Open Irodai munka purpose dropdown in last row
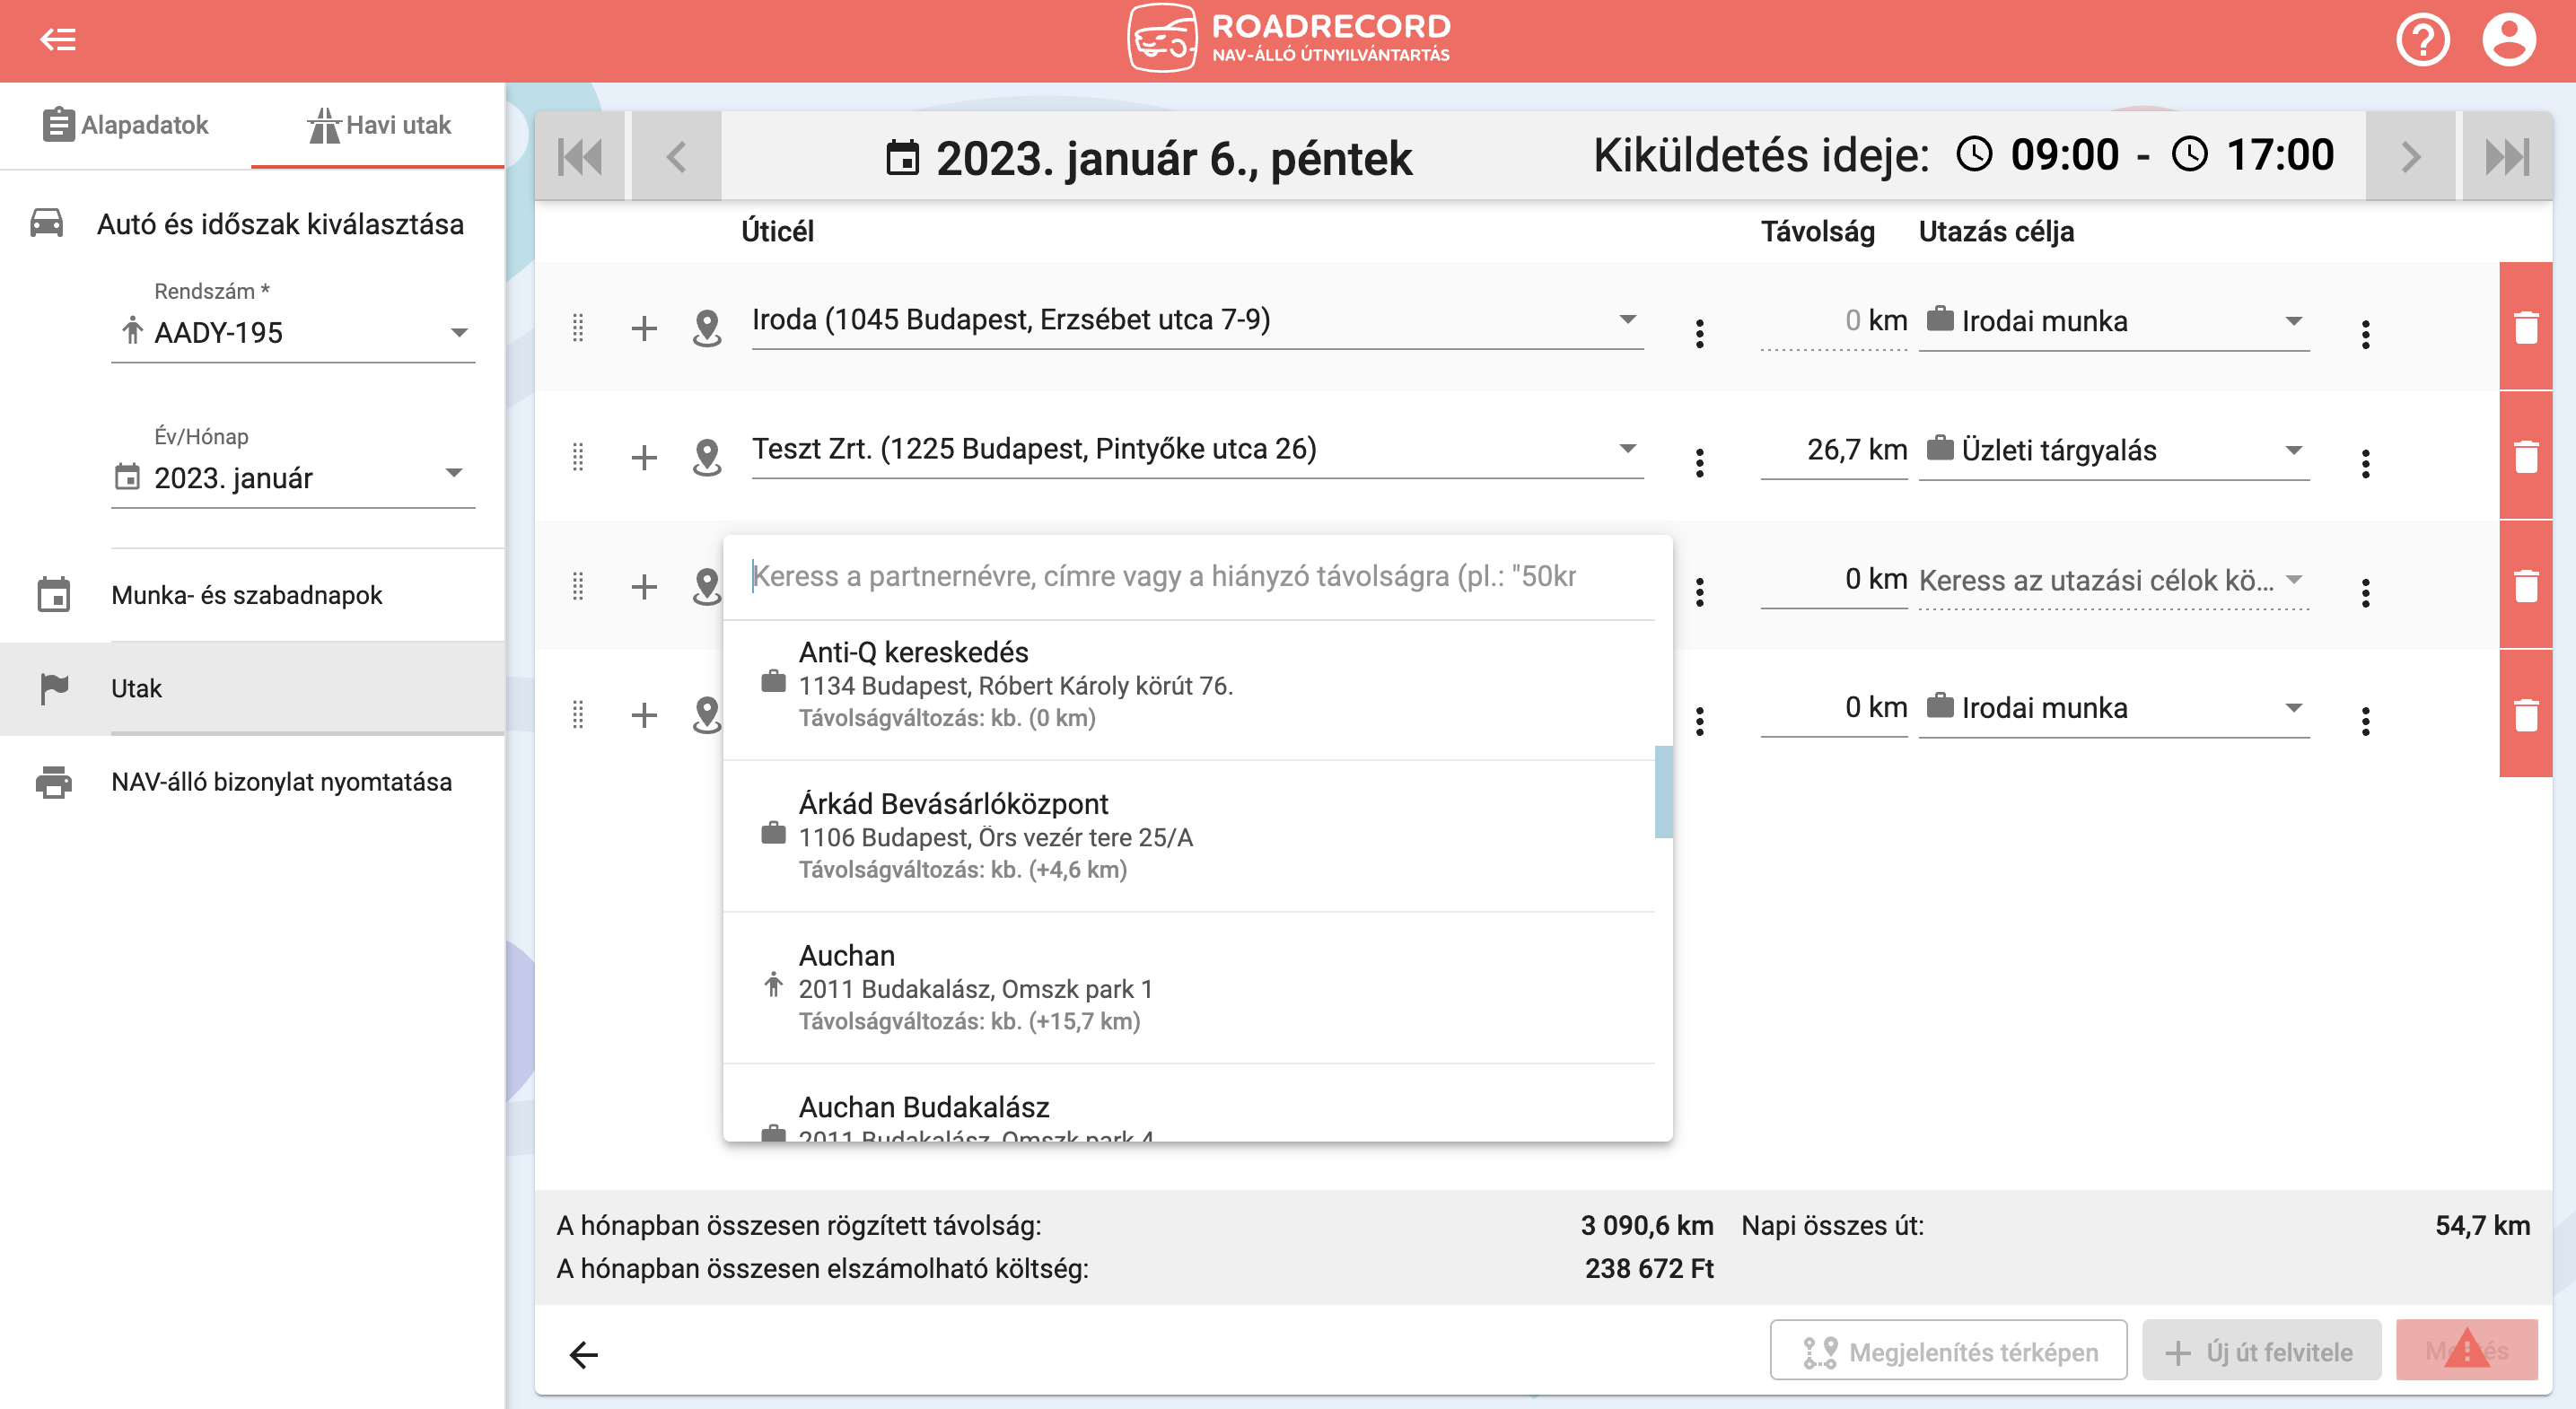 [x=2114, y=708]
